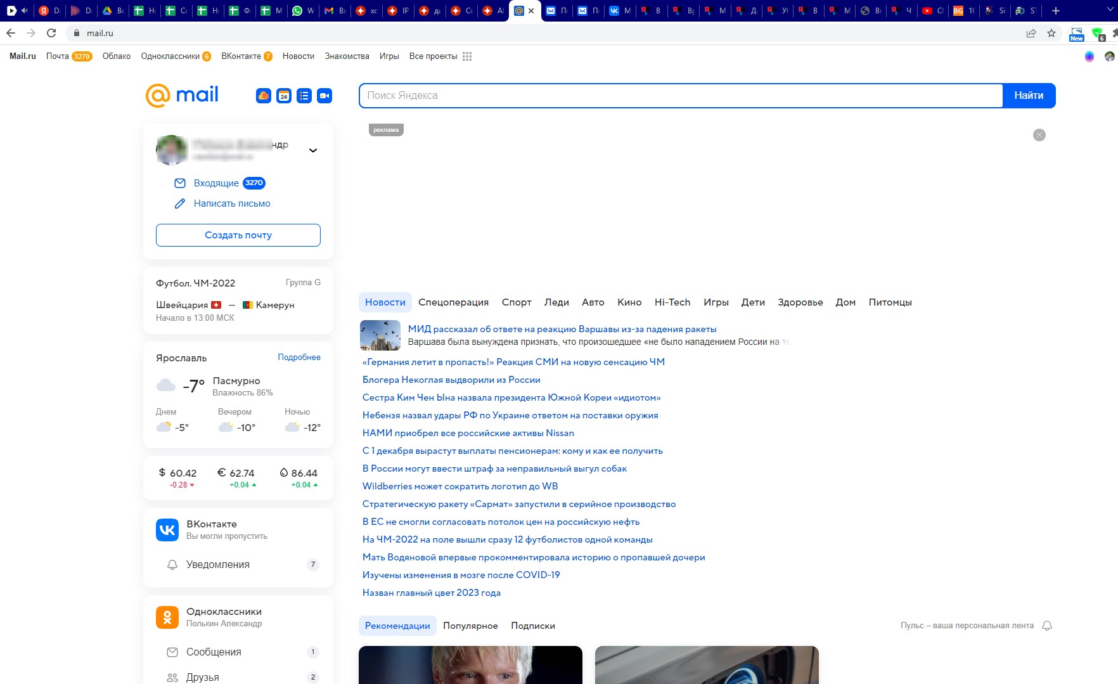Open the video calls icon next to logo
Screen dimensions: 1118x684
click(324, 96)
